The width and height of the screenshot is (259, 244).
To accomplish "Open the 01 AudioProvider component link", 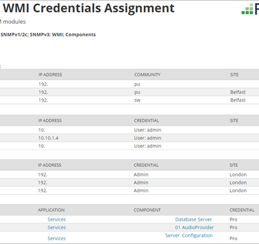I will pos(194,227).
